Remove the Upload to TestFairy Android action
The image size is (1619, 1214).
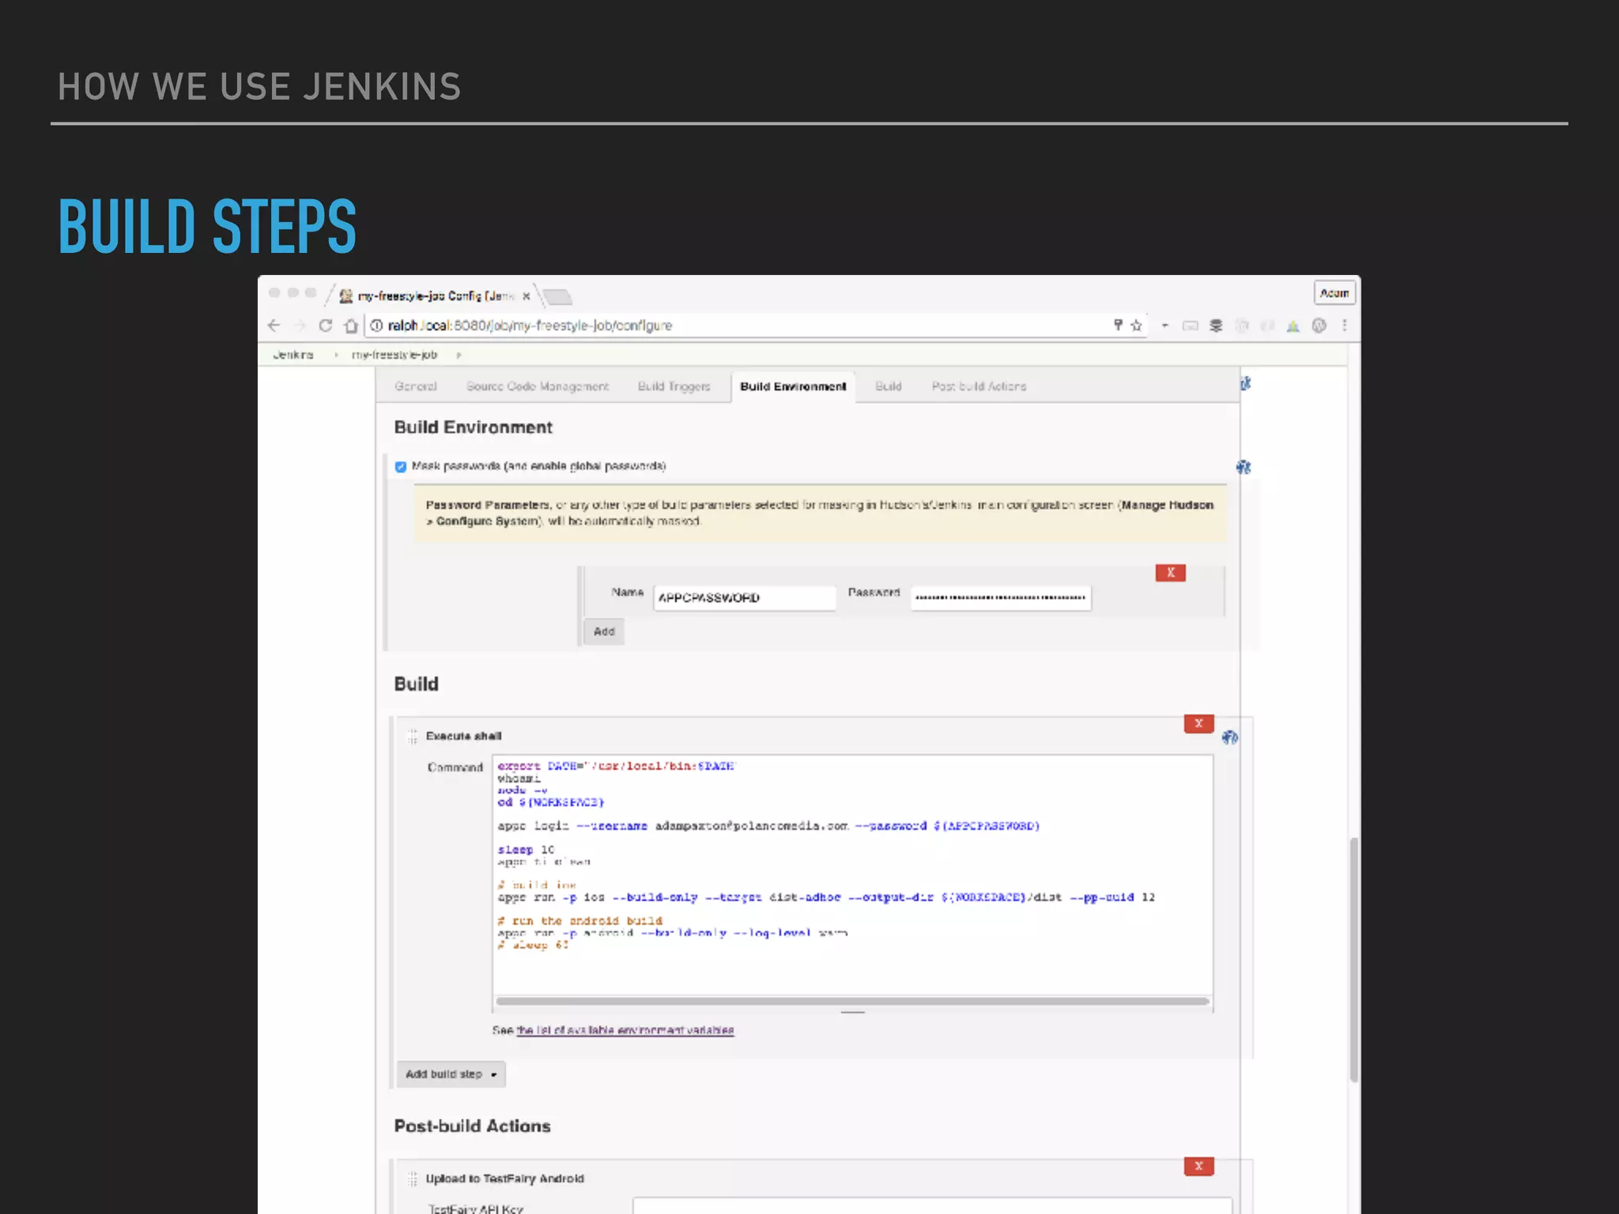tap(1199, 1166)
